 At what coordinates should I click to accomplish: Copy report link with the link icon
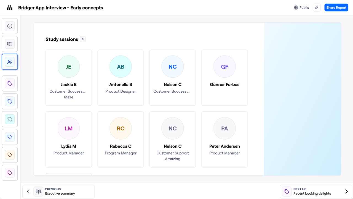coord(317,8)
